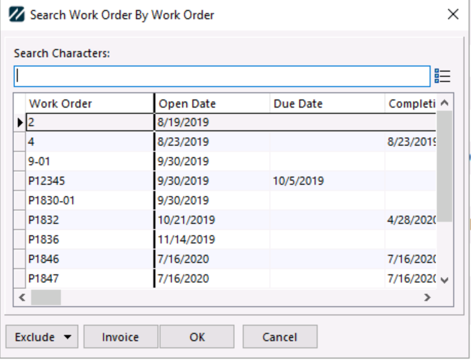Confirm selection with the OK button
The width and height of the screenshot is (471, 360).
click(197, 337)
